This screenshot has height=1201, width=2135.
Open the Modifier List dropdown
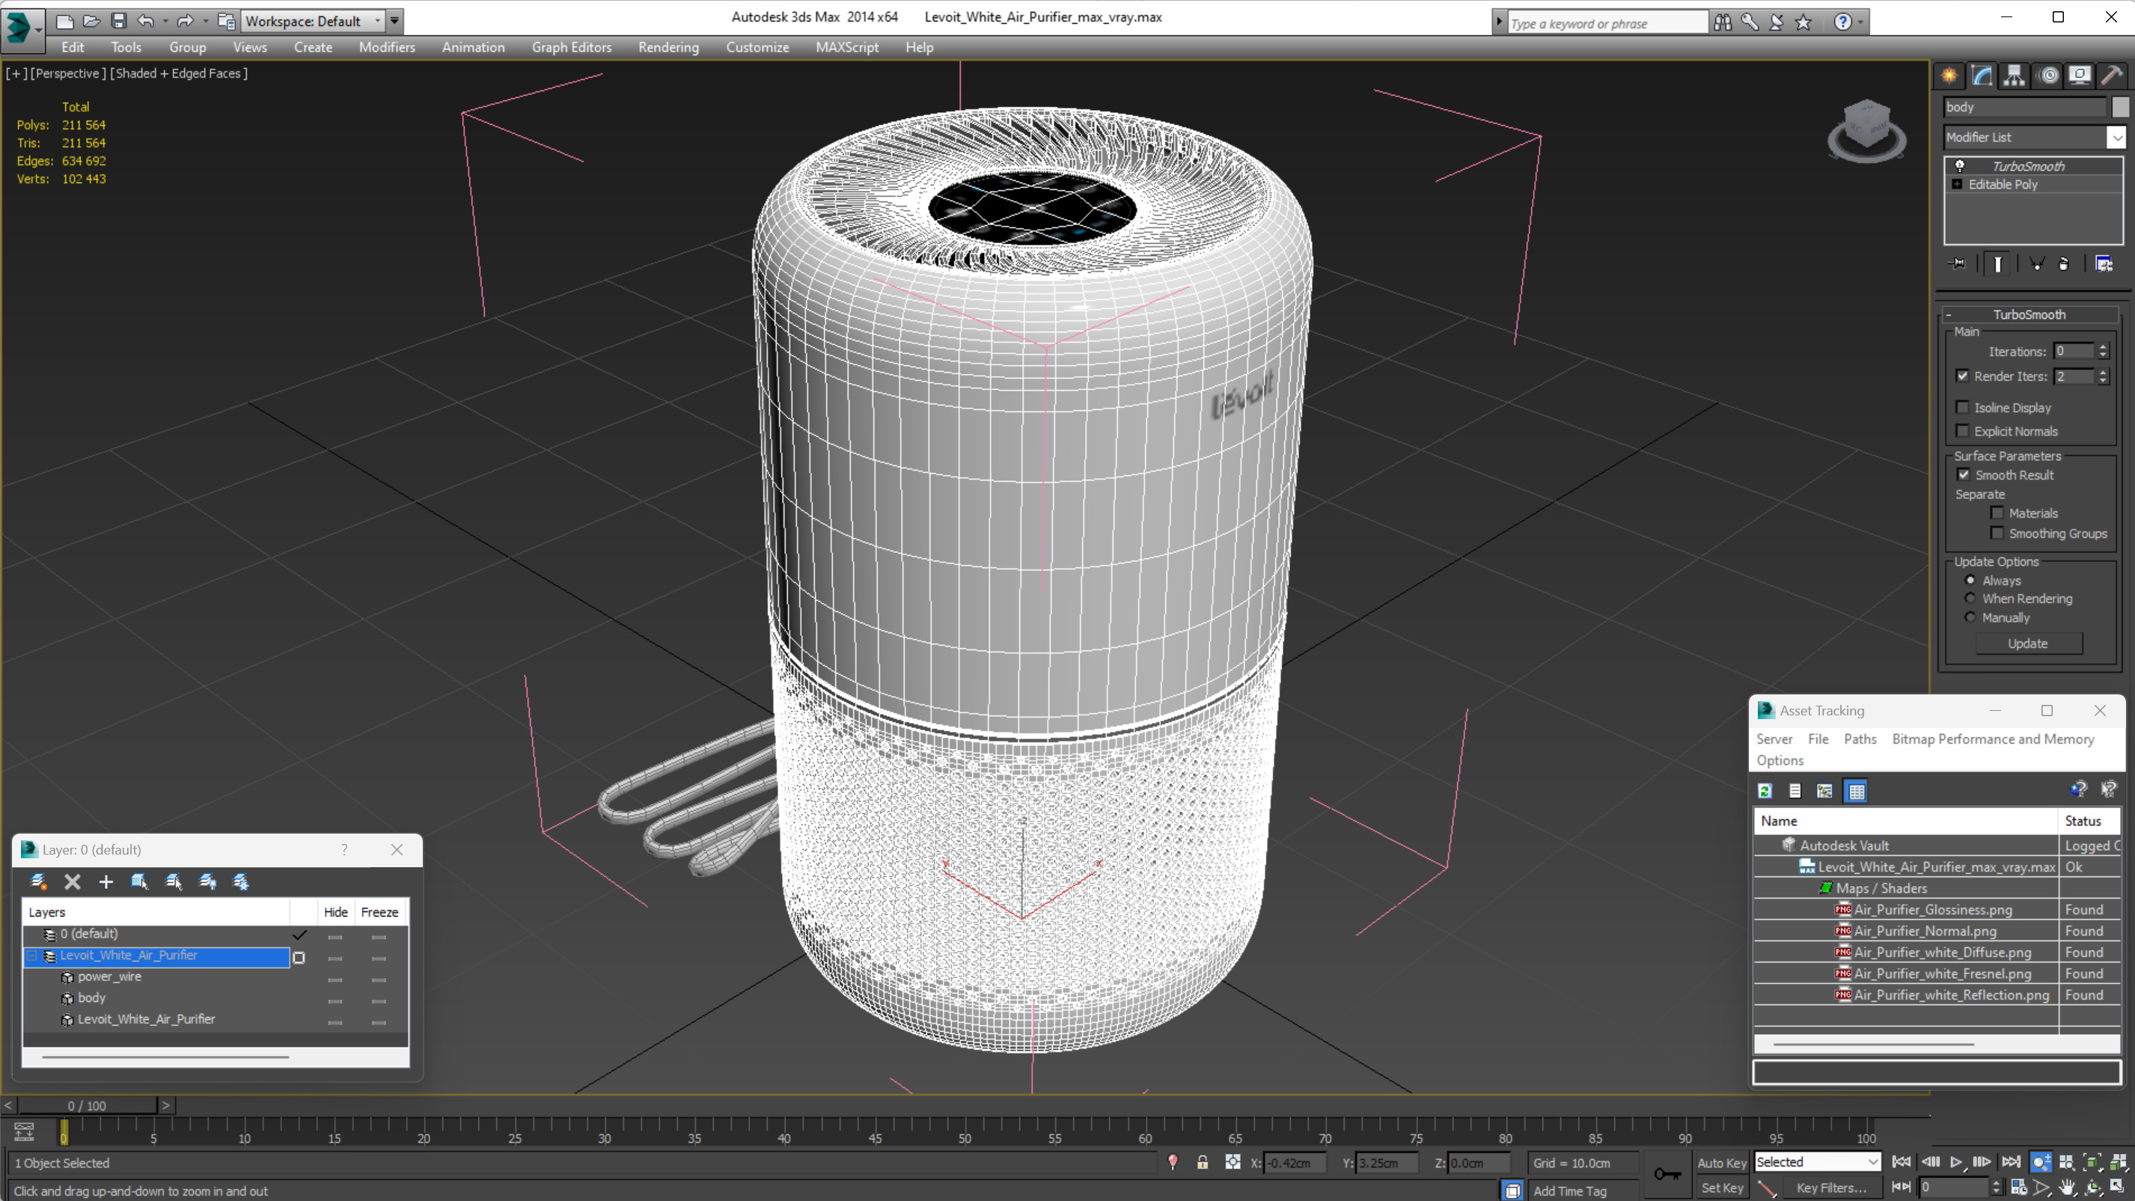[x=2116, y=137]
